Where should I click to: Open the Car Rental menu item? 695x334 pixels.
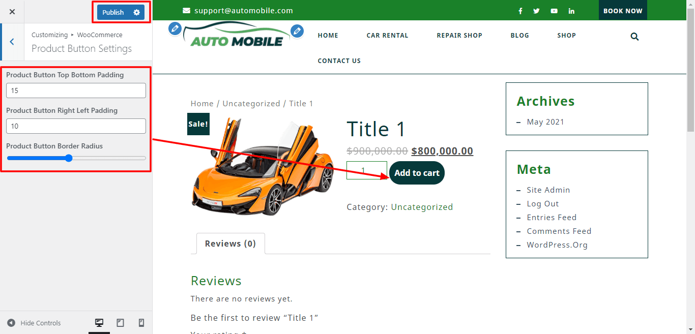pyautogui.click(x=387, y=36)
